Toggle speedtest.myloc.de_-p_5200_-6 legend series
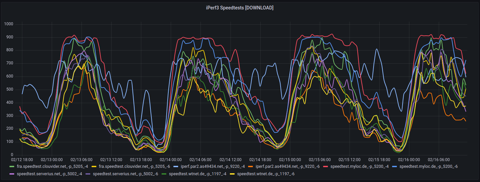The height and width of the screenshot is (182, 480). tap(429, 166)
